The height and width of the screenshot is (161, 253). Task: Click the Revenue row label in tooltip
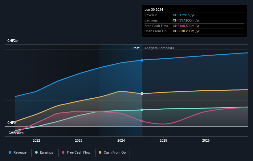click(x=151, y=15)
